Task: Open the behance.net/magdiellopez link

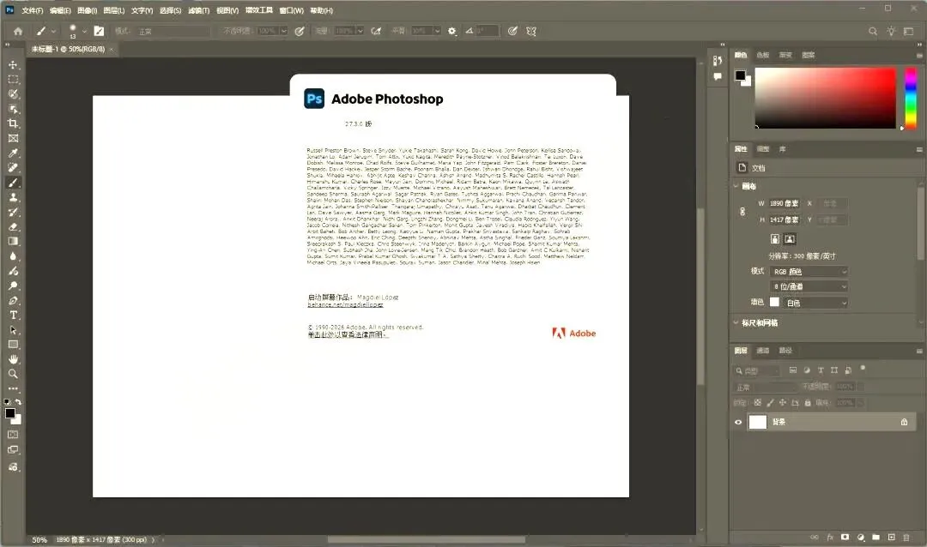Action: [x=345, y=305]
